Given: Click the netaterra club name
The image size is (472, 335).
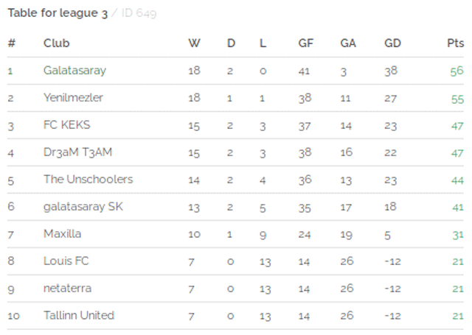Looking at the screenshot, I should coord(67,289).
